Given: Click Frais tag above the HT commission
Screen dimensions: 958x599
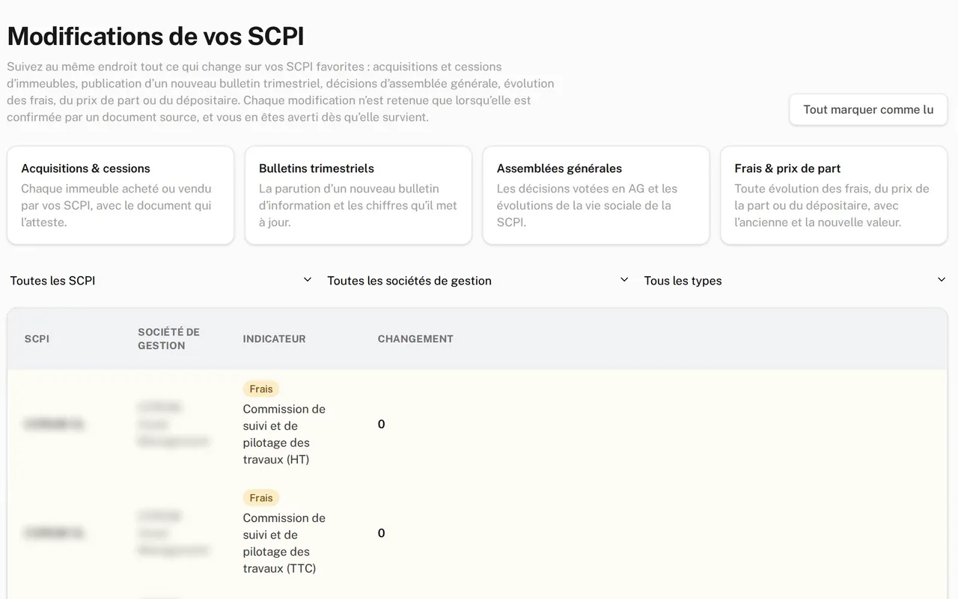Looking at the screenshot, I should [261, 389].
